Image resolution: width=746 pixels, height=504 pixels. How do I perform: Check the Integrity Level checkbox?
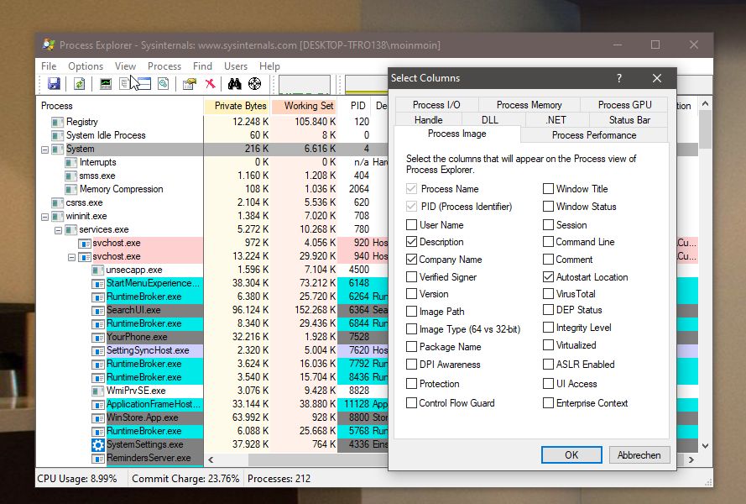[548, 328]
